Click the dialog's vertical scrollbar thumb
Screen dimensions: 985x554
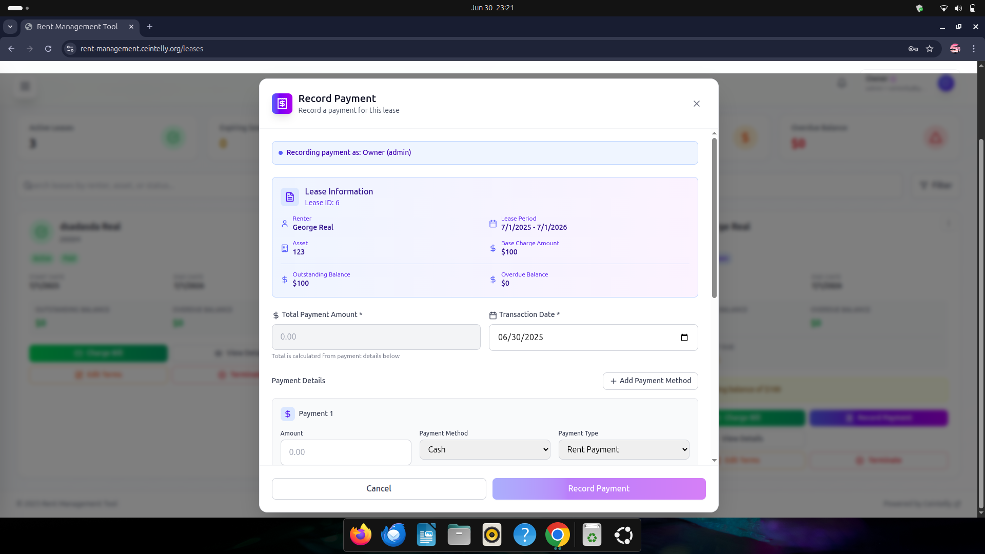(714, 217)
